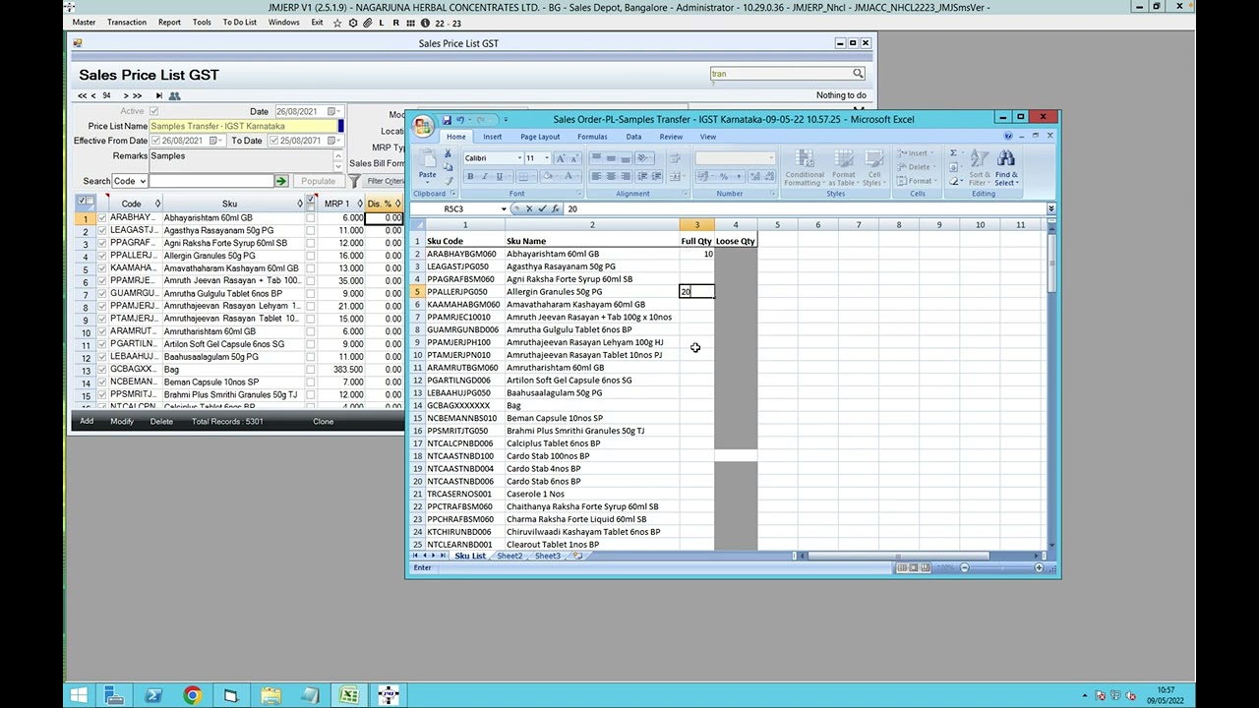Image resolution: width=1259 pixels, height=708 pixels.
Task: Click the grid icon in JMJERP toolbar
Action: click(x=410, y=23)
